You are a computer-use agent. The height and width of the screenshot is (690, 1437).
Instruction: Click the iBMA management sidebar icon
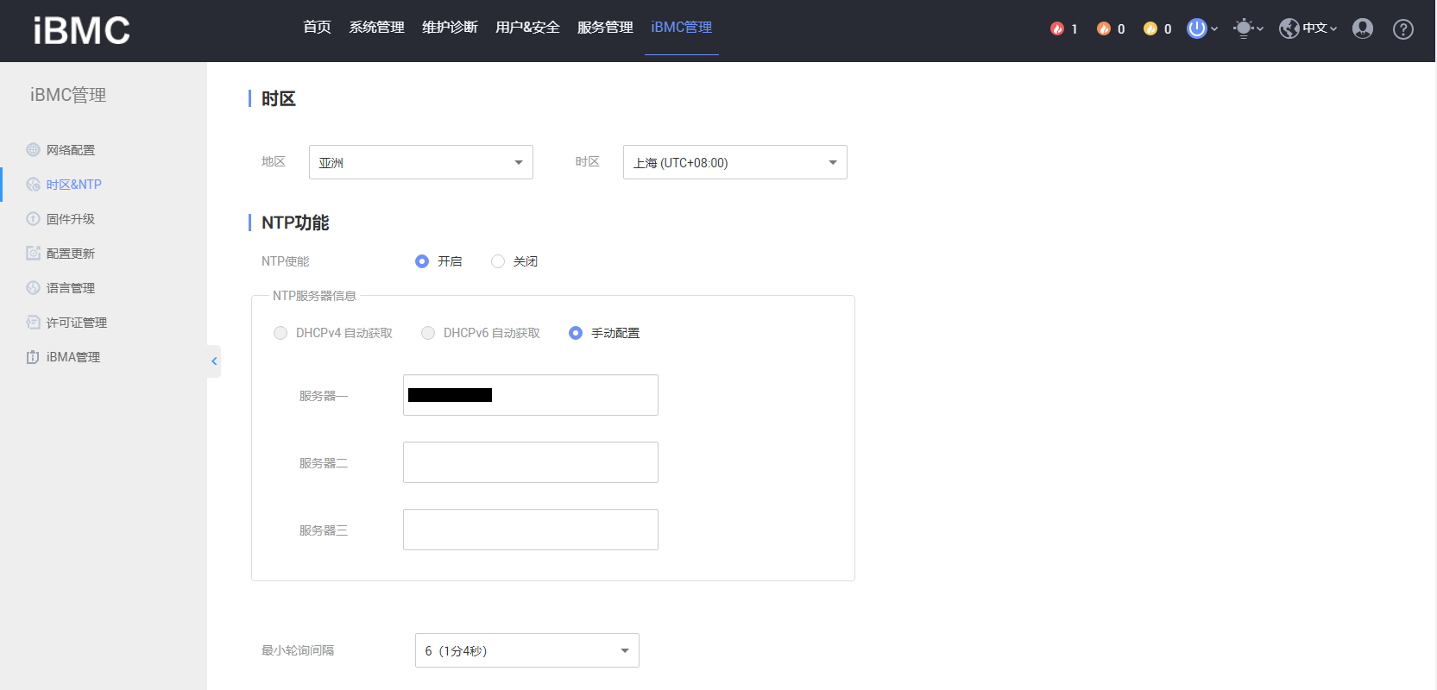33,357
